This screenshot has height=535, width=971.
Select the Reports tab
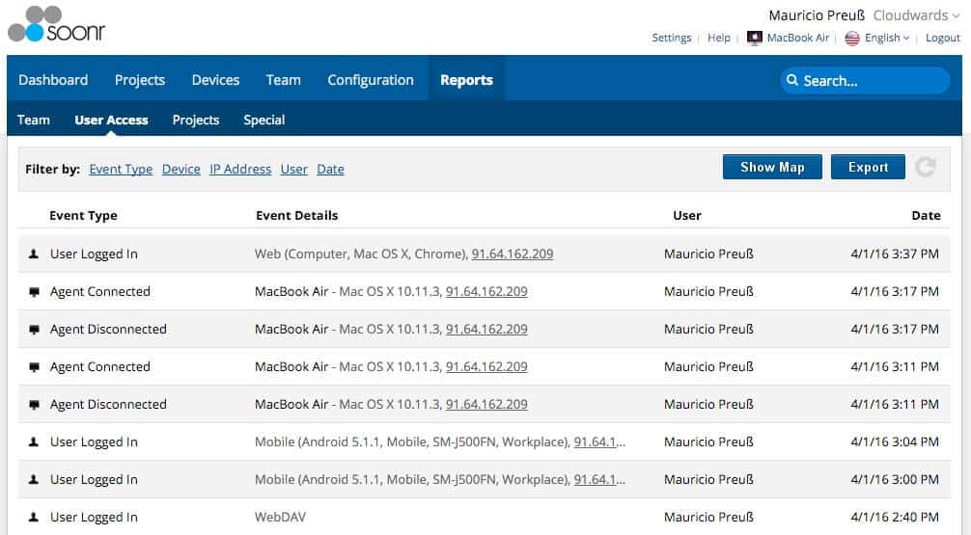click(466, 80)
